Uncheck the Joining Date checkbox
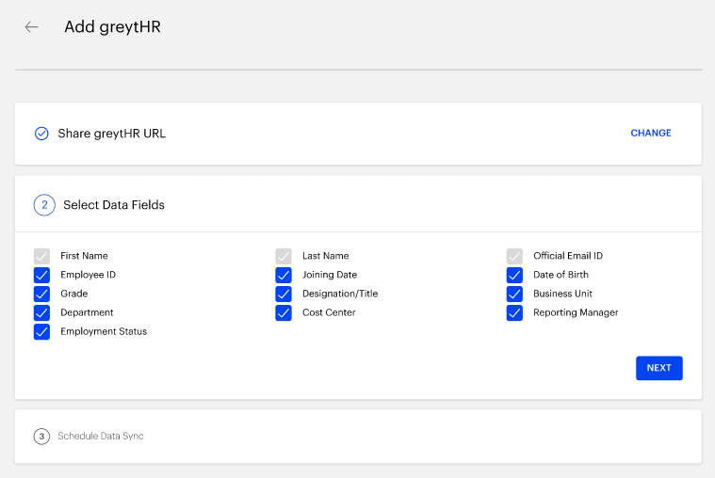Viewport: 715px width, 478px height. tap(284, 275)
